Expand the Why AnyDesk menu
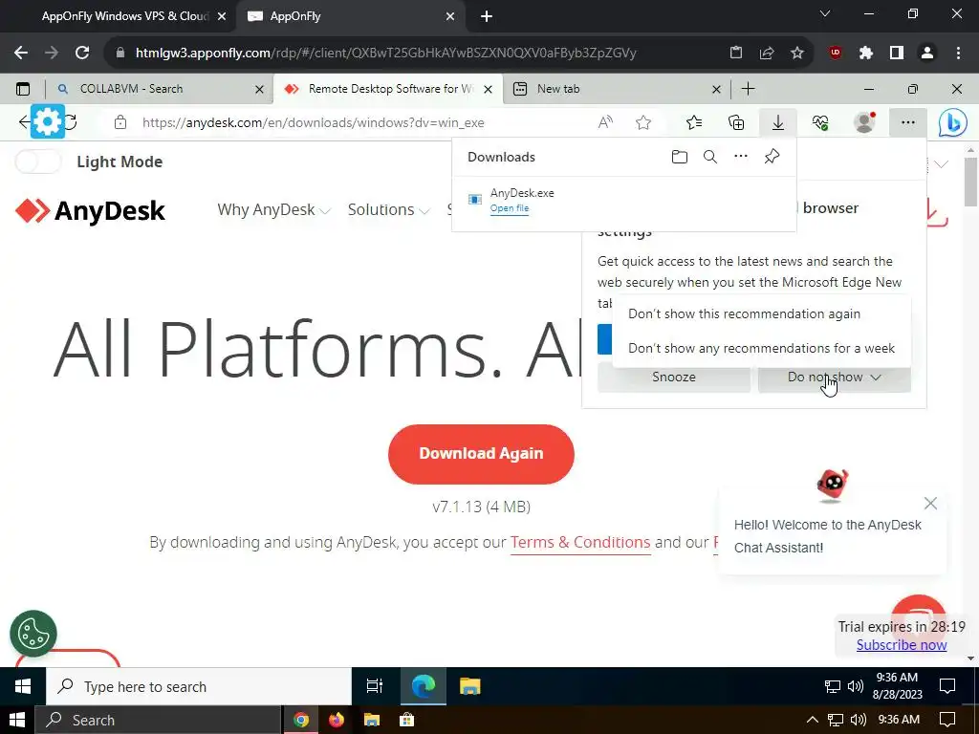 click(x=273, y=209)
